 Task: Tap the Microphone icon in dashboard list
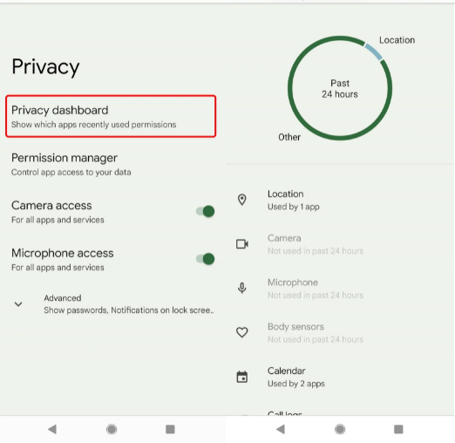241,288
